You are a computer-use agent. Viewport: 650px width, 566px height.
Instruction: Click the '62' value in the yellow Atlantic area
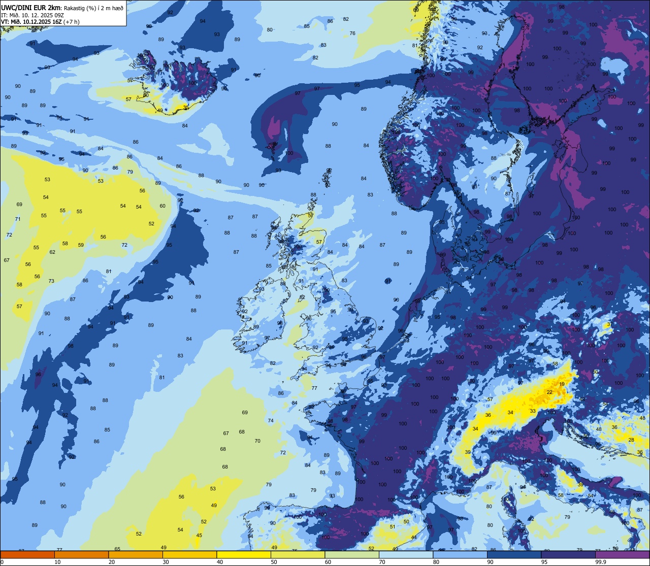click(52, 252)
